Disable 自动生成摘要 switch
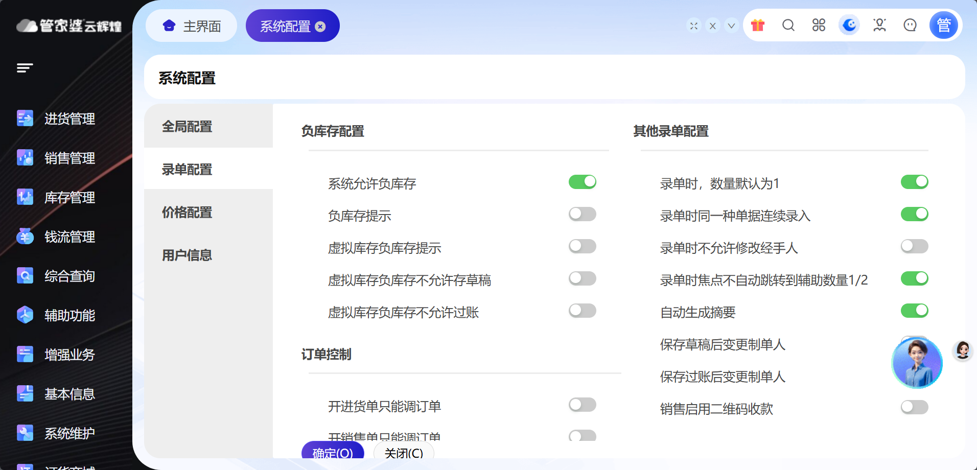 pyautogui.click(x=915, y=311)
